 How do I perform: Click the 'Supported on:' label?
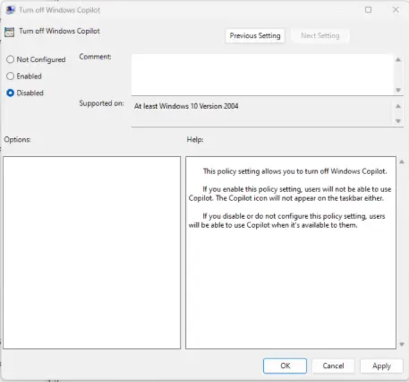(102, 103)
